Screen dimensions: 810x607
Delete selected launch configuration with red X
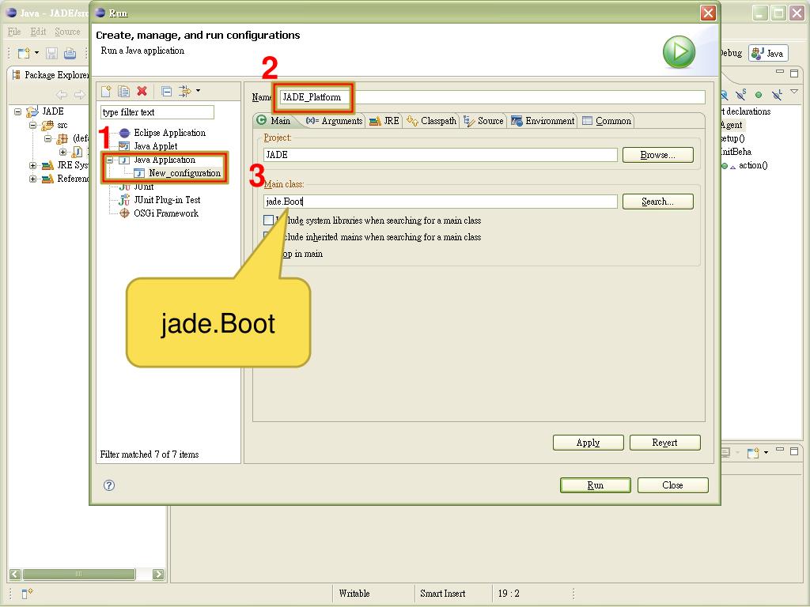click(142, 92)
